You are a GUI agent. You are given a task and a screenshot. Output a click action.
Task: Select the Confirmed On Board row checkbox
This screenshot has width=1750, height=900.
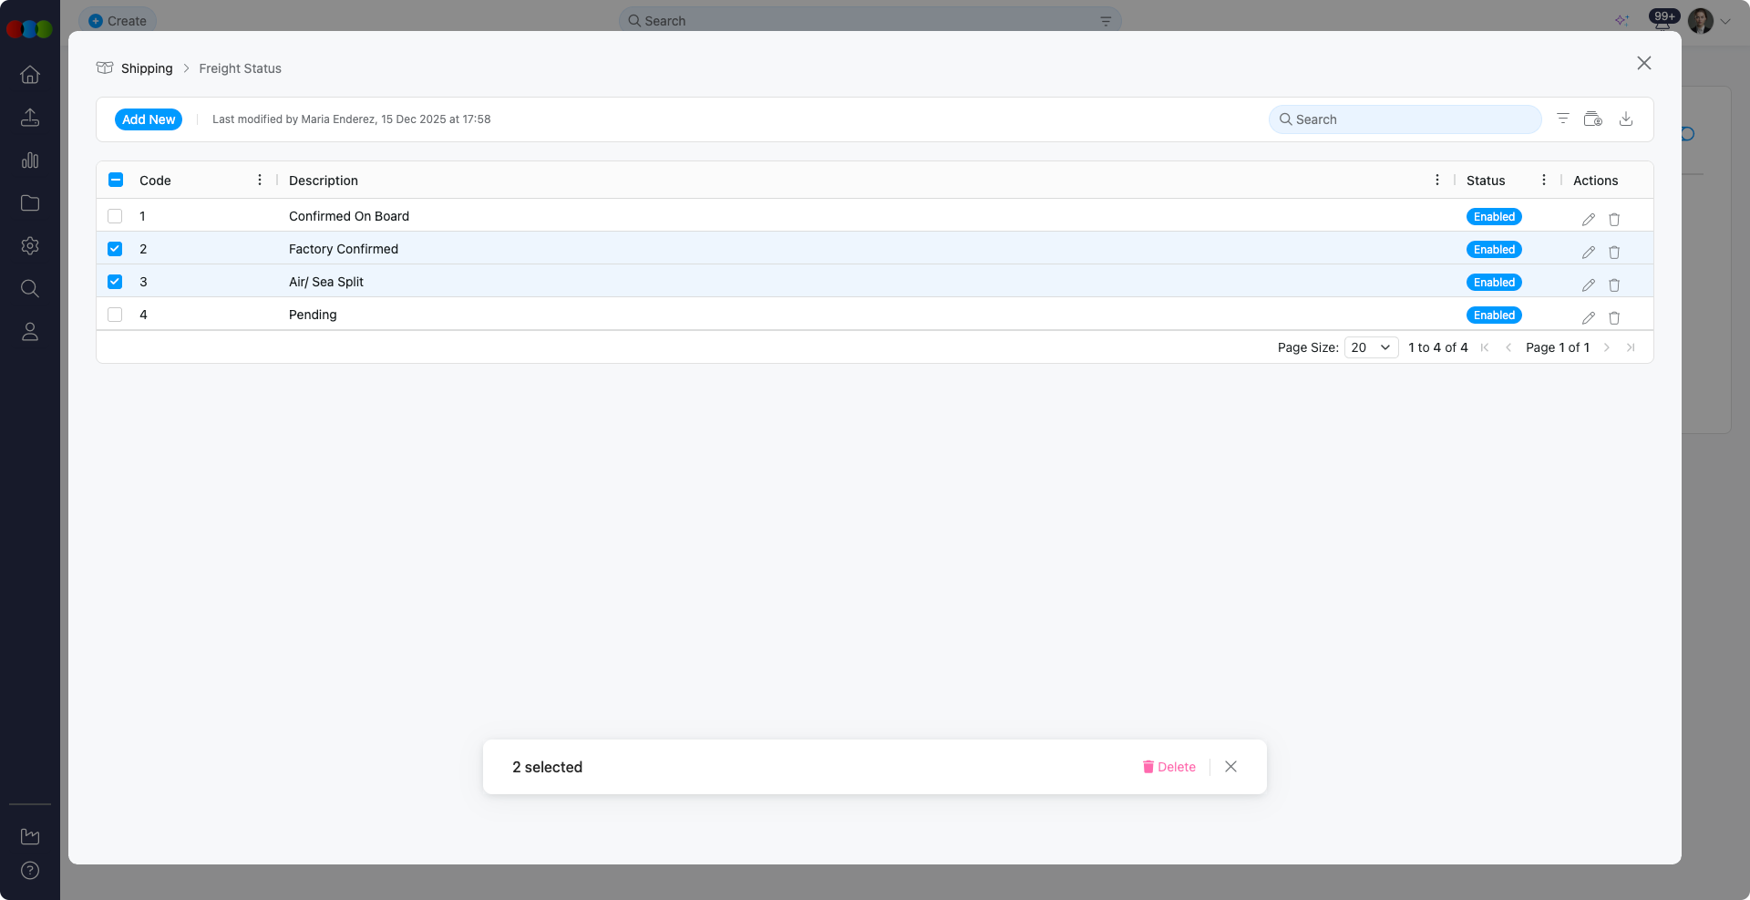[115, 216]
